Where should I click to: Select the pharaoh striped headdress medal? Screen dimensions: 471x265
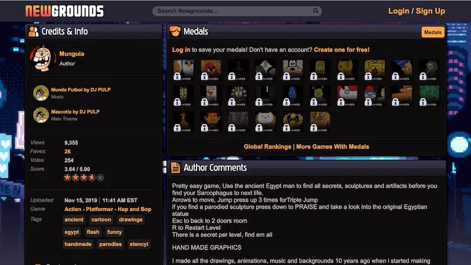point(238,96)
